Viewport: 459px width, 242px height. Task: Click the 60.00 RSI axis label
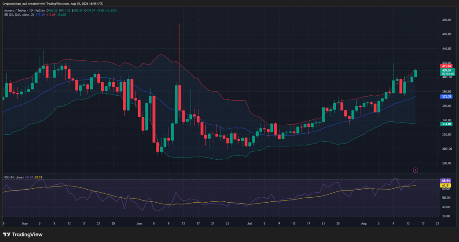tap(446, 189)
